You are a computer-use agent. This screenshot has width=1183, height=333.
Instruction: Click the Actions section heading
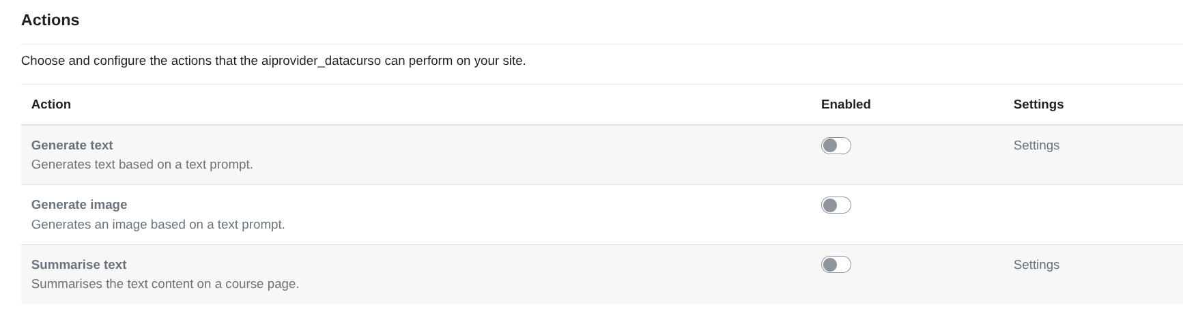click(50, 20)
